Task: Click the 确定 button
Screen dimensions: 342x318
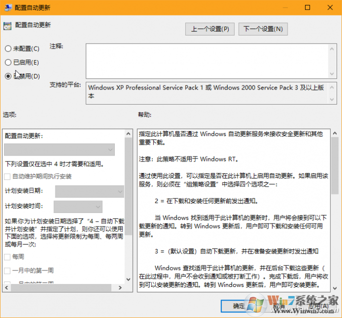Action: tap(239, 305)
